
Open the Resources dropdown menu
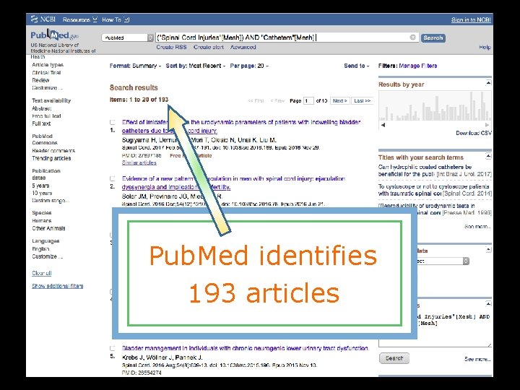tap(79, 19)
